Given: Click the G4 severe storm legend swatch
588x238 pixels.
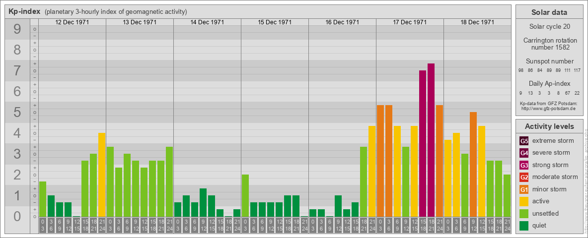Looking at the screenshot, I should point(524,153).
